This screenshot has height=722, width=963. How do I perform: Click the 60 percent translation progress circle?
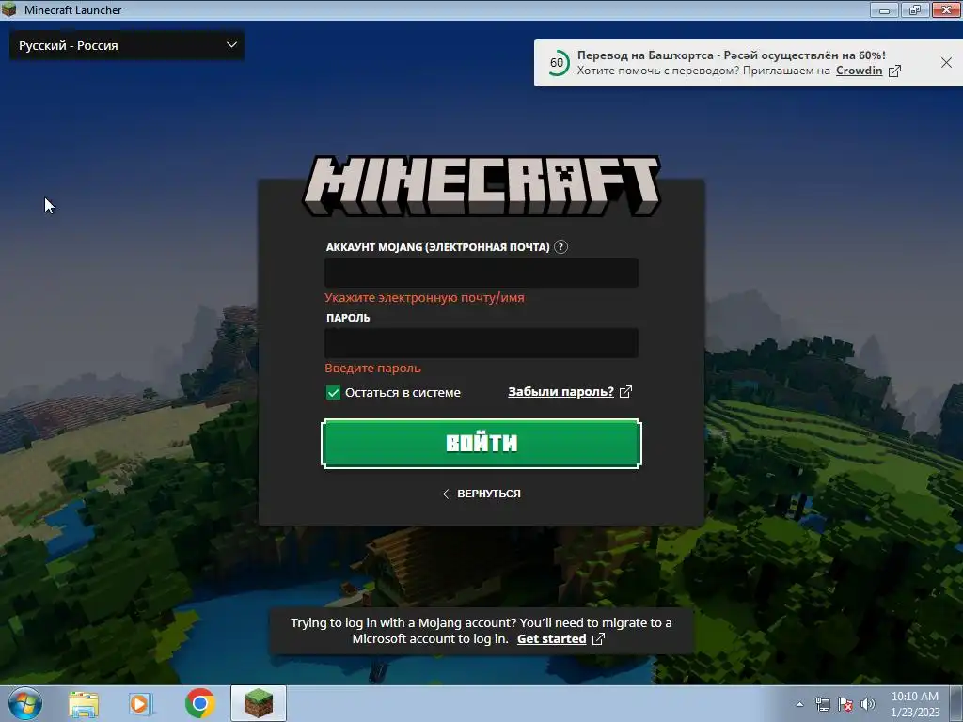point(557,63)
